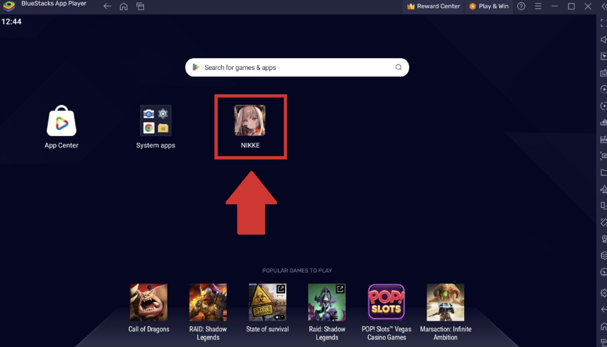
Task: Click the 12:44 clock text
Action: coord(11,22)
